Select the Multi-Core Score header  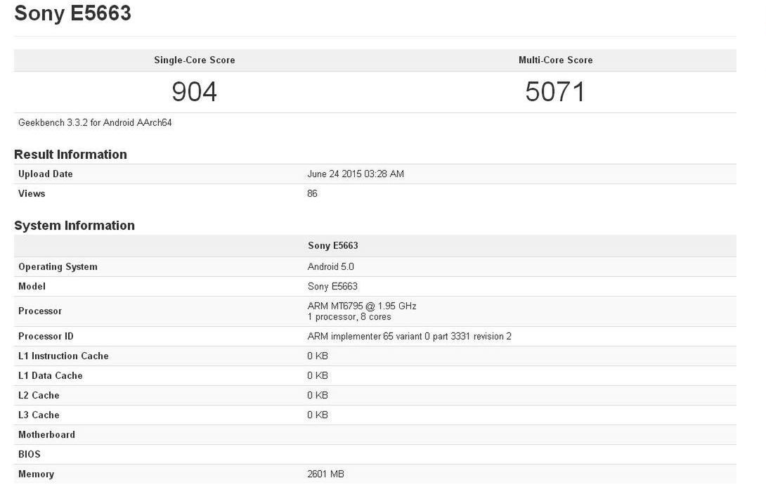coord(555,60)
